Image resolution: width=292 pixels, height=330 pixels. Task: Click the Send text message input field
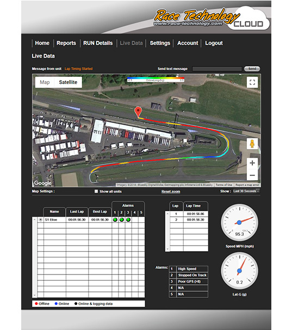pyautogui.click(x=217, y=69)
